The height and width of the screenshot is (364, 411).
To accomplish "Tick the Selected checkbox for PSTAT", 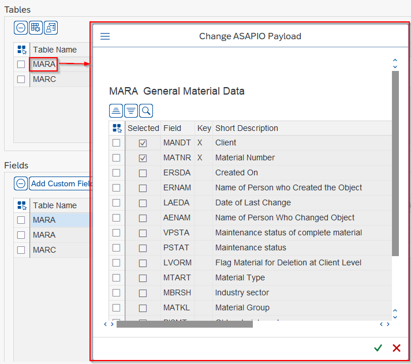I will coord(143,248).
